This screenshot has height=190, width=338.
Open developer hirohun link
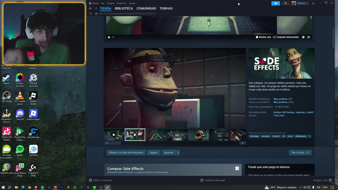click(x=277, y=112)
